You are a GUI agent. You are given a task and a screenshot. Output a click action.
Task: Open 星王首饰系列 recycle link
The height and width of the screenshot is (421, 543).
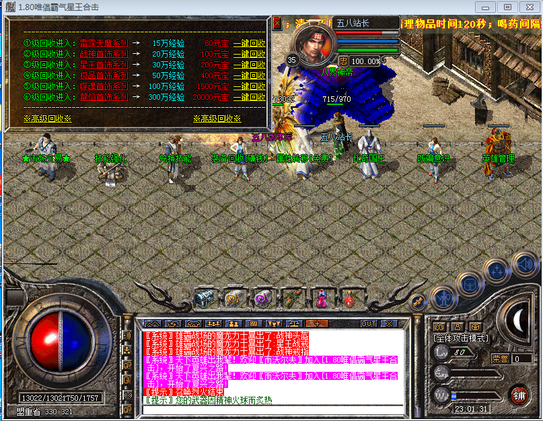click(104, 65)
